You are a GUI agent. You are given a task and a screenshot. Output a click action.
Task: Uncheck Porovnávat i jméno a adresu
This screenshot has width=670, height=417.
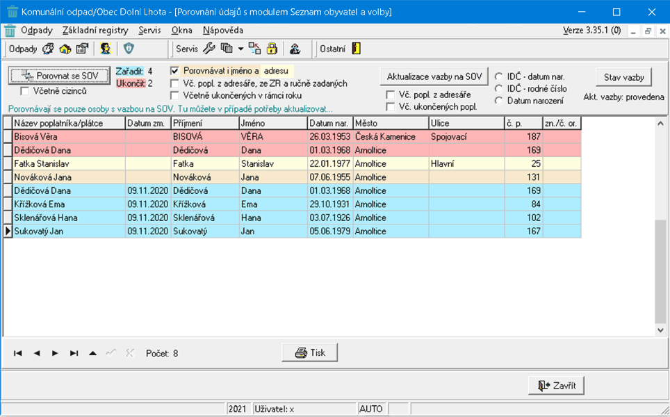175,71
